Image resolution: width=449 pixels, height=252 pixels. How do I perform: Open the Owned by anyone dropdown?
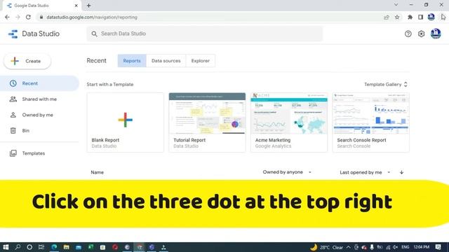click(x=287, y=172)
